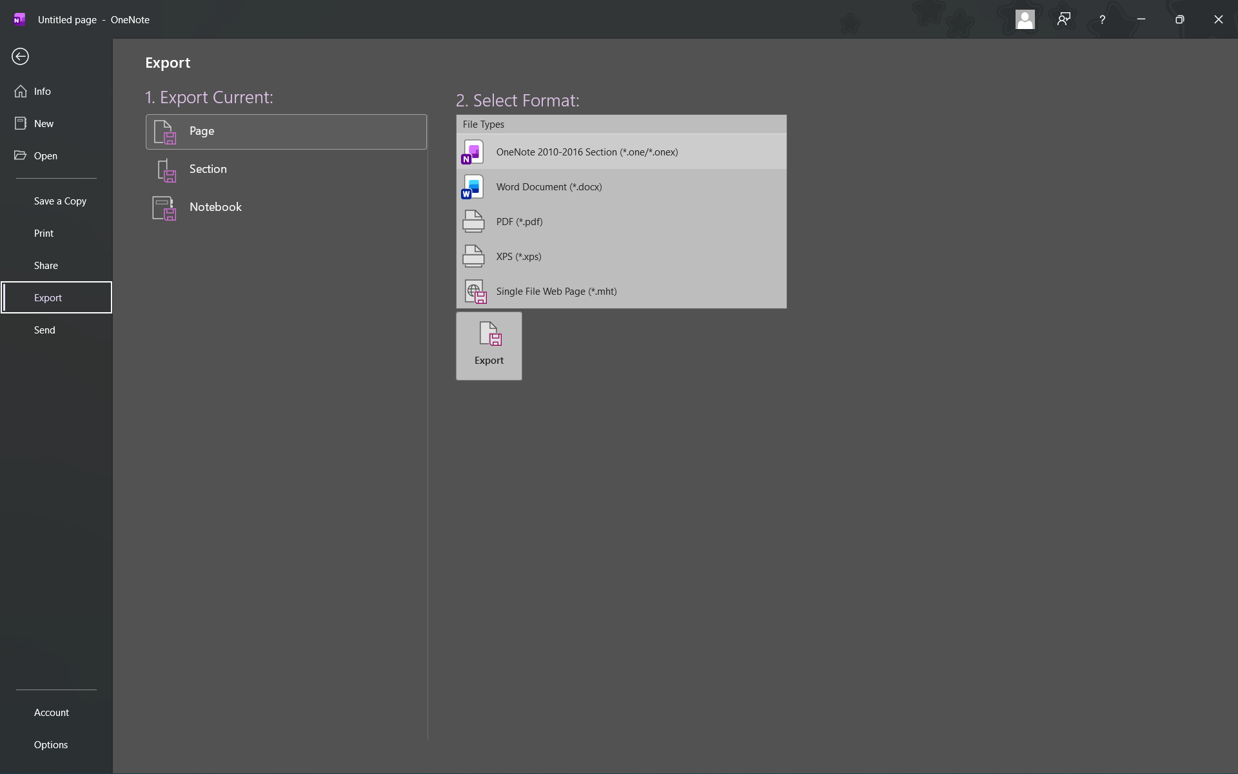Screen dimensions: 1238x774
Task: Go to the Print section
Action: click(56, 233)
